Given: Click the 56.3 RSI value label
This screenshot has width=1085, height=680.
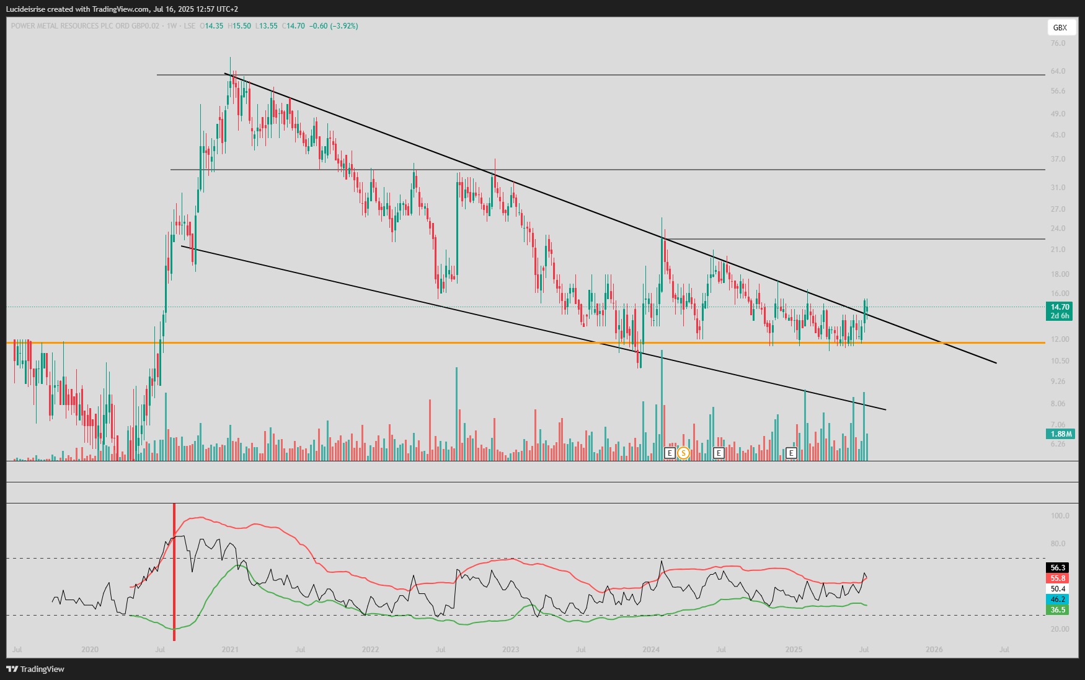Looking at the screenshot, I should pyautogui.click(x=1058, y=568).
